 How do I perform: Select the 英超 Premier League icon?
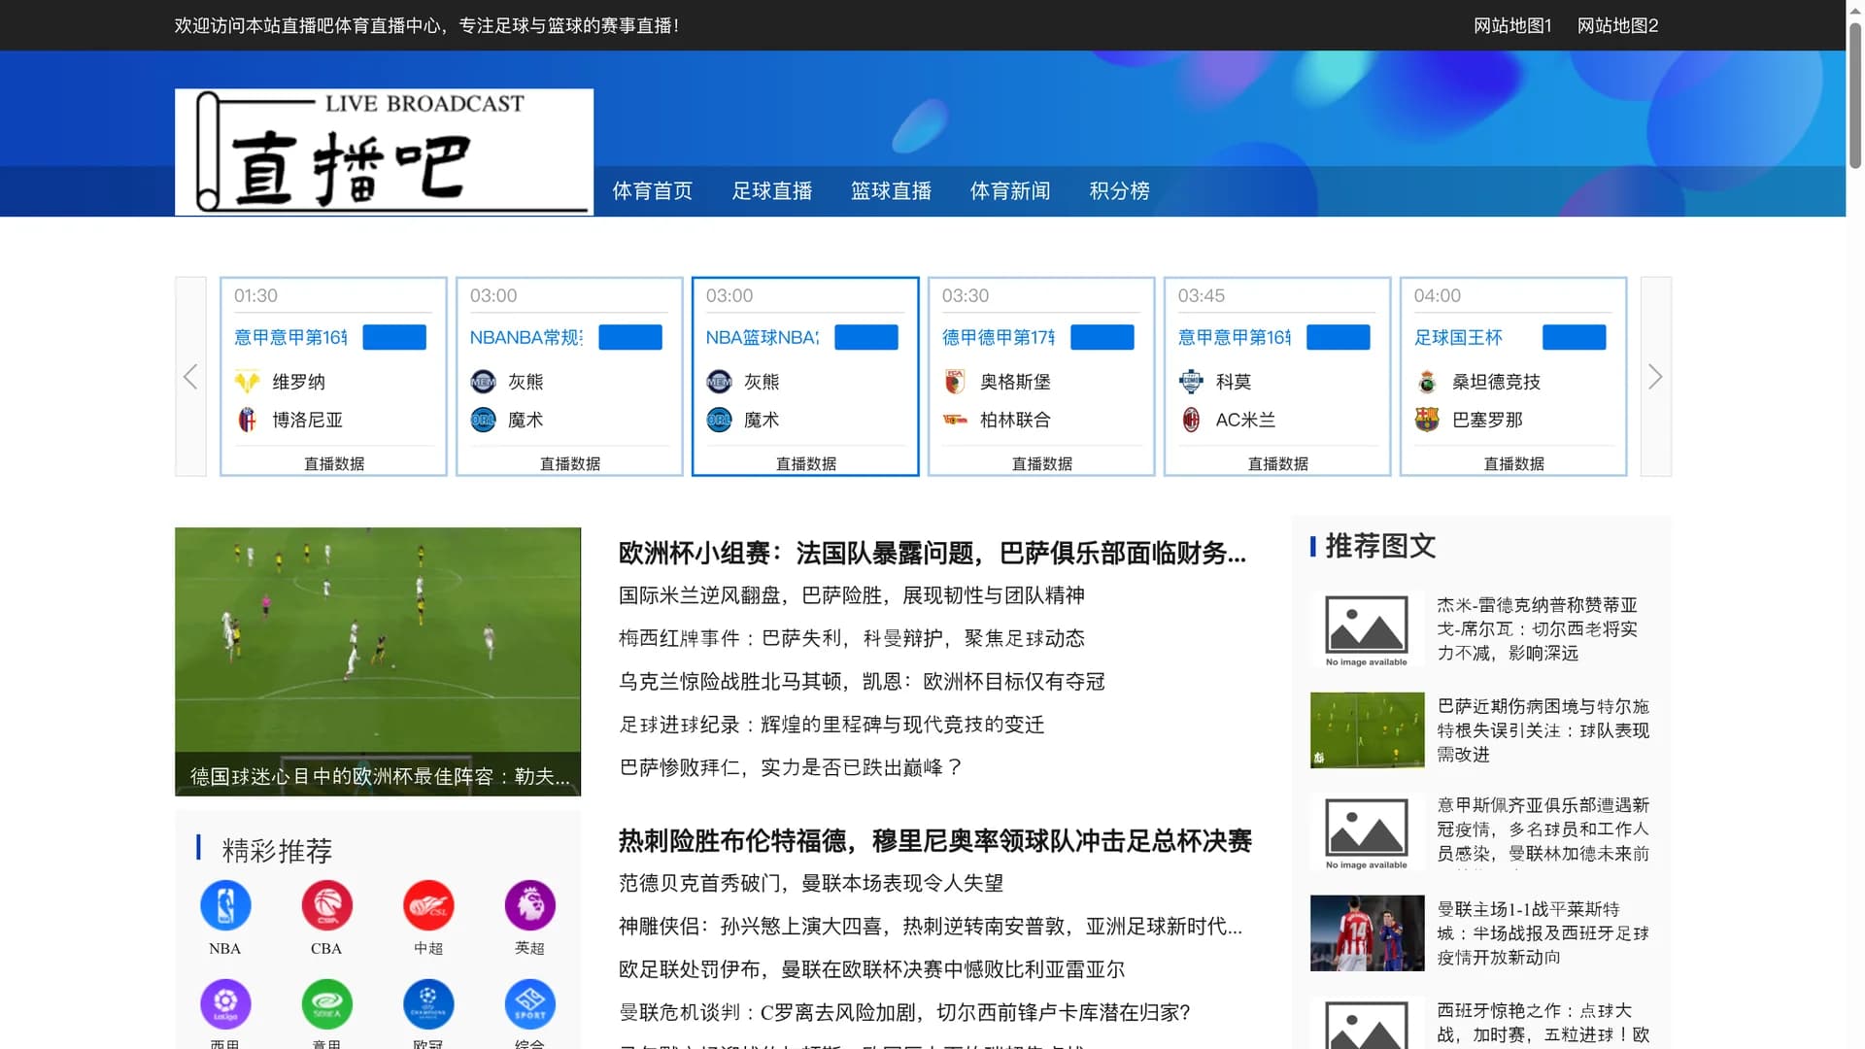coord(529,905)
